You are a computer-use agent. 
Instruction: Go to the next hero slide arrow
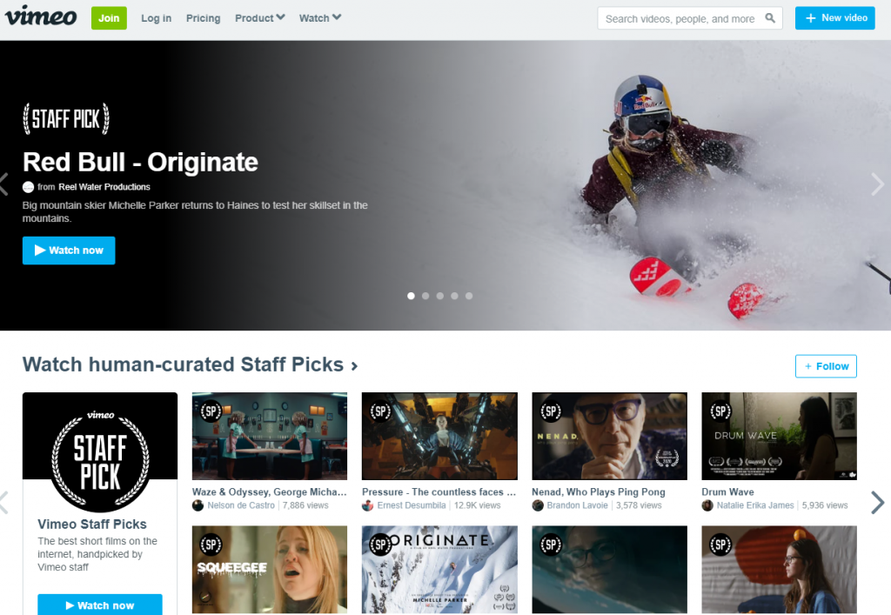tap(877, 184)
